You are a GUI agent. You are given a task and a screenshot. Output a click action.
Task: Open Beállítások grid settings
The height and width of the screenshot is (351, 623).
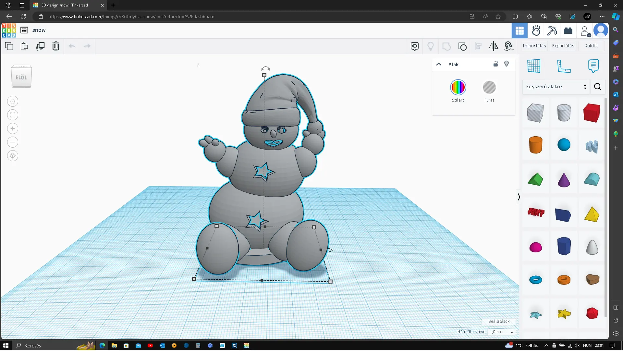pyautogui.click(x=499, y=321)
